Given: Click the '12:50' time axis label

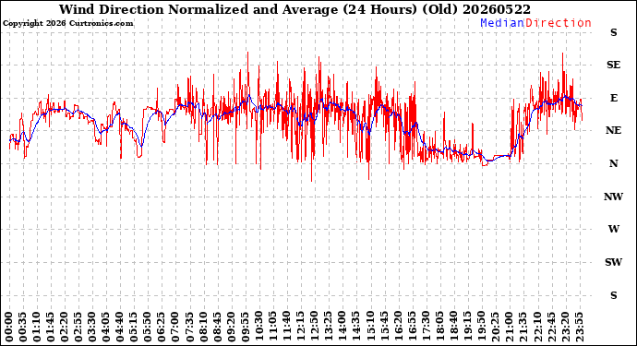Looking at the screenshot, I should (x=314, y=327).
